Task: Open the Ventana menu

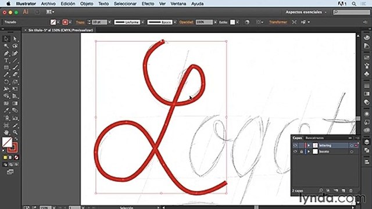Action: 178,3
